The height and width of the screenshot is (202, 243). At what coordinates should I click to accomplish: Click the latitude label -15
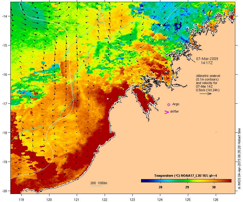click(4, 45)
